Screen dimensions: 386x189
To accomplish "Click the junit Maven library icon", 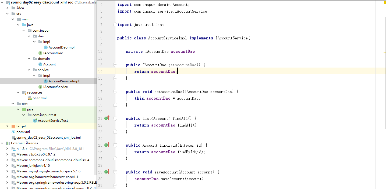I will [x=13, y=166].
